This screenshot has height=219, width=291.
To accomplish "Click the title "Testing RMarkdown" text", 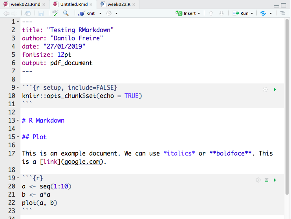I will [80, 30].
